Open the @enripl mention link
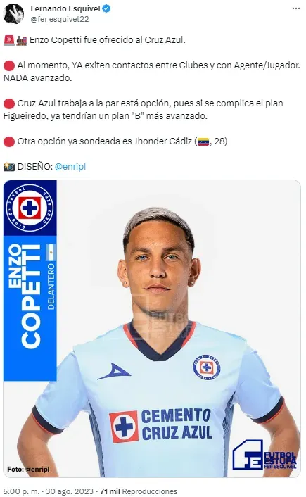 [x=70, y=167]
